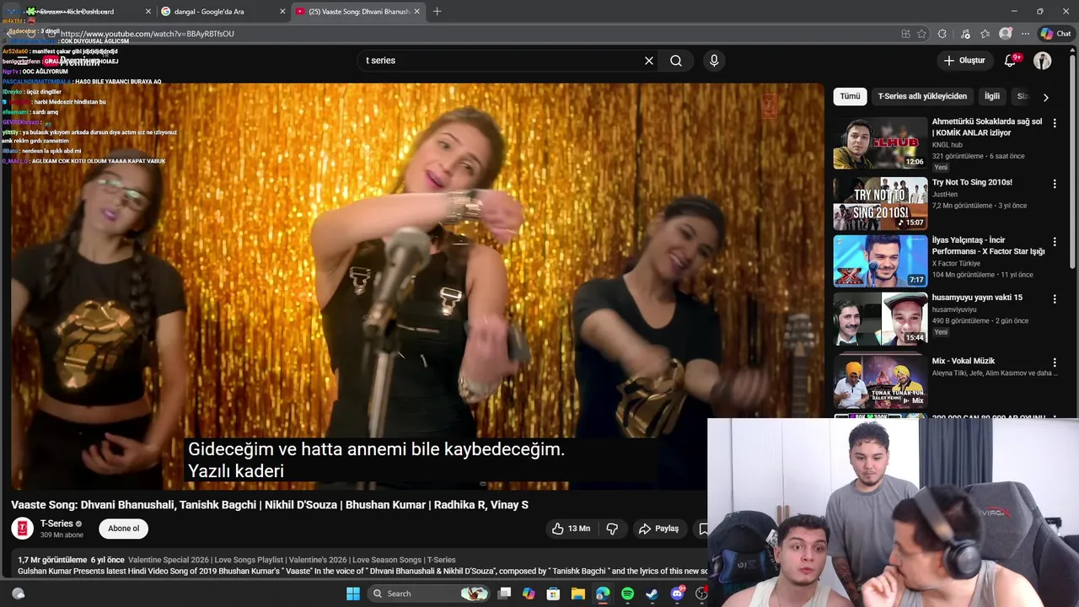This screenshot has width=1079, height=607.
Task: Close the dangal Google search tab
Action: click(282, 12)
